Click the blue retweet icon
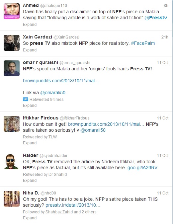 point(26,99)
